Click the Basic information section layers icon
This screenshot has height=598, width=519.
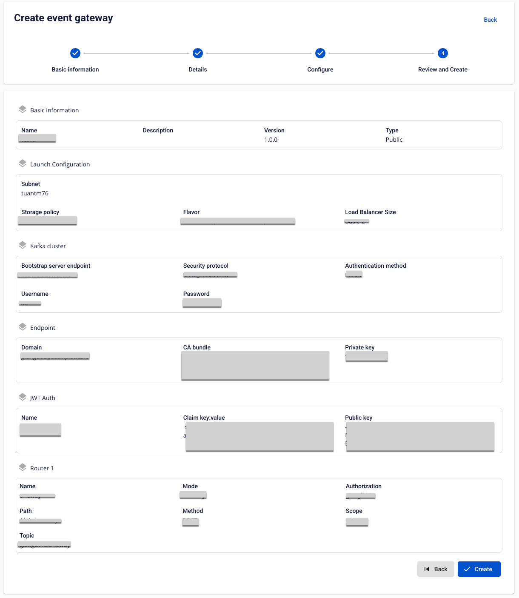click(x=23, y=110)
